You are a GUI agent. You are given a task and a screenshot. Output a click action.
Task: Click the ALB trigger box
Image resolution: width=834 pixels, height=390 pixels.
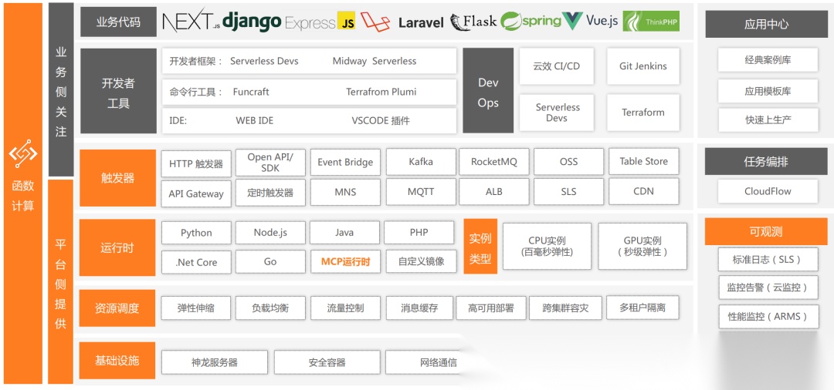click(x=494, y=192)
